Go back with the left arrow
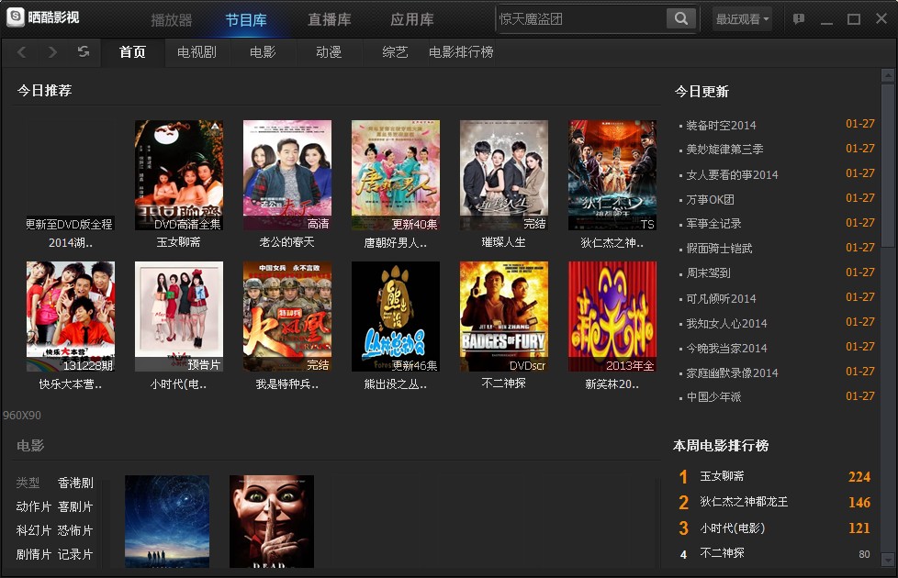Screen dimensions: 898x578 click(x=22, y=52)
